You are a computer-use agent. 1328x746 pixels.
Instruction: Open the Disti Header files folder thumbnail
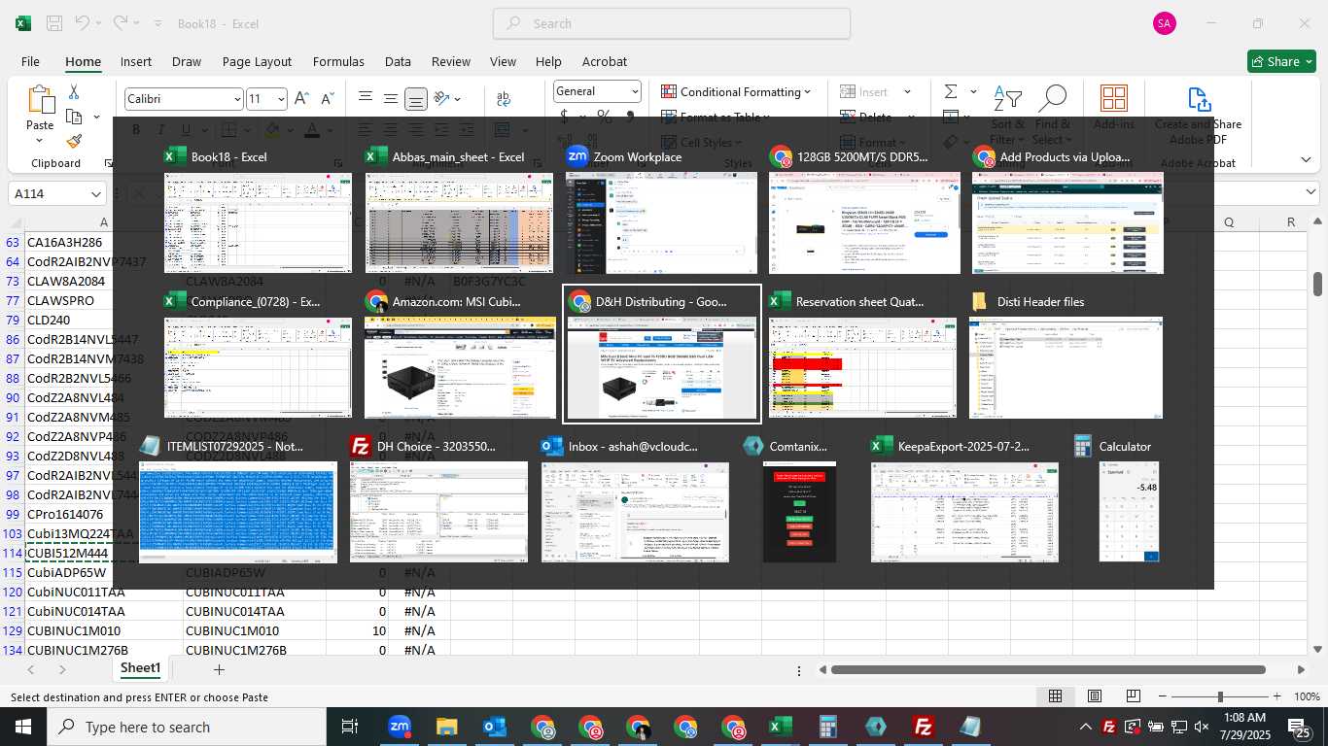(1066, 367)
